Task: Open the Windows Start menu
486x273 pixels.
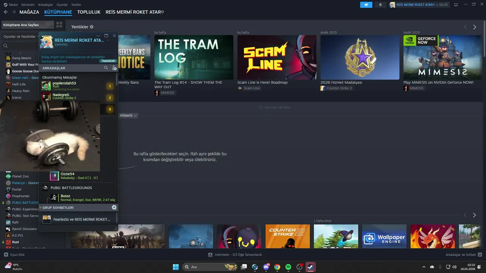Action: [176, 267]
